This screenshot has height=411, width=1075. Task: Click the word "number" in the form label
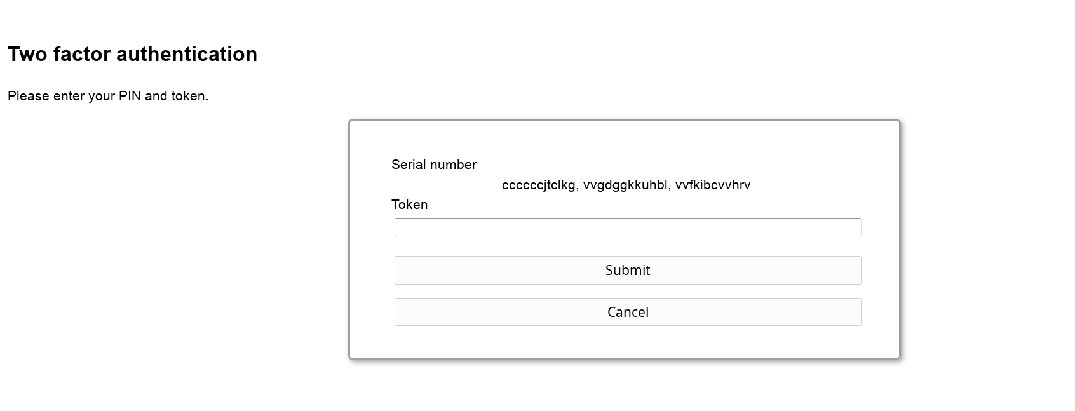click(453, 165)
